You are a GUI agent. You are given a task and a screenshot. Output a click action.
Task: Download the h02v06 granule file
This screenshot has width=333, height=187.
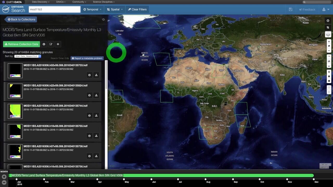click(96, 75)
